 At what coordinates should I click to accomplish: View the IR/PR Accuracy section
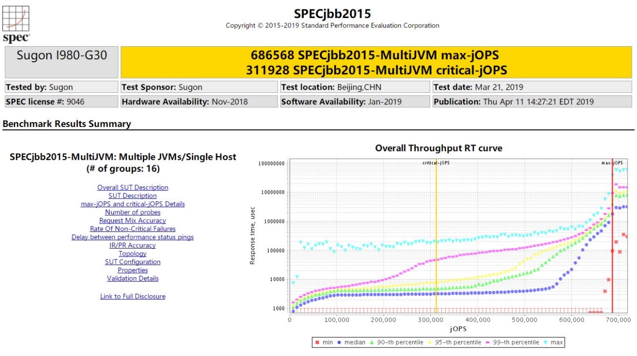[x=133, y=246]
